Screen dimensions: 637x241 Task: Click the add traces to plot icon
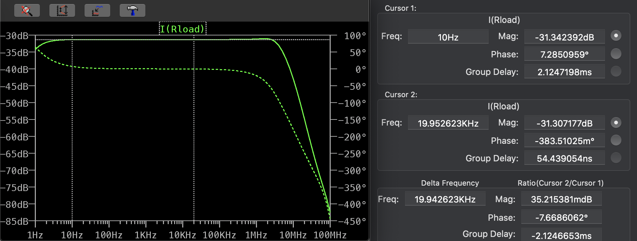pos(97,10)
